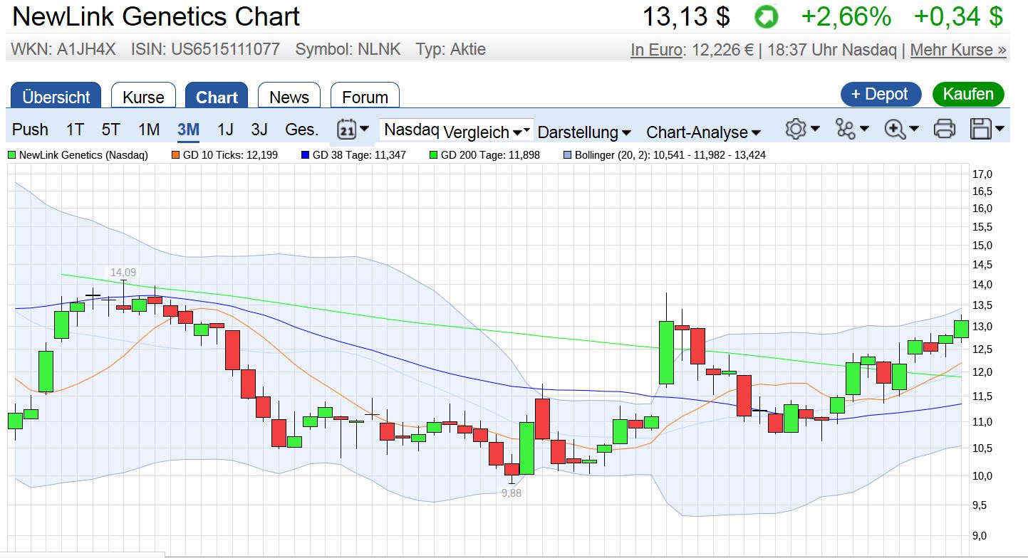Enable Push live updates
Viewport: 1028px width, 558px height.
pyautogui.click(x=30, y=130)
